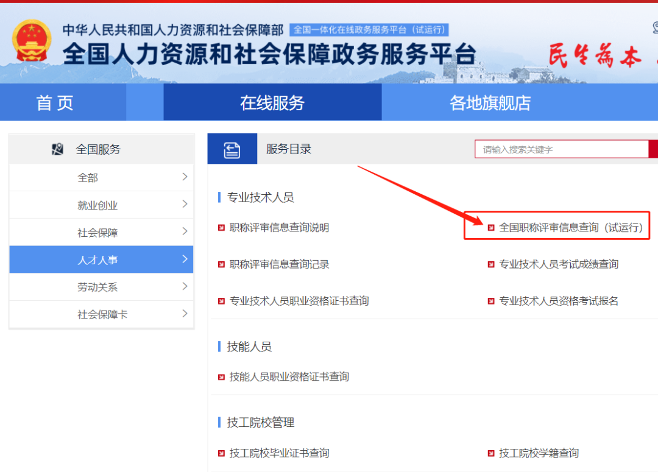Screen dimensions: 658x472
Task: Click the search keyword input field
Action: click(x=561, y=149)
